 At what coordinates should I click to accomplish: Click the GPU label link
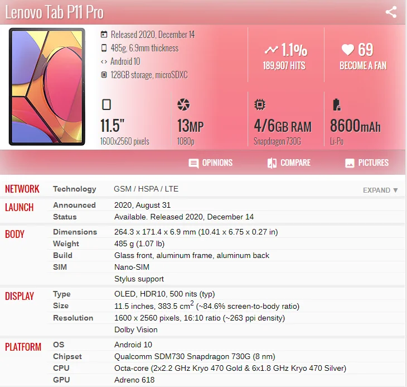(x=61, y=380)
